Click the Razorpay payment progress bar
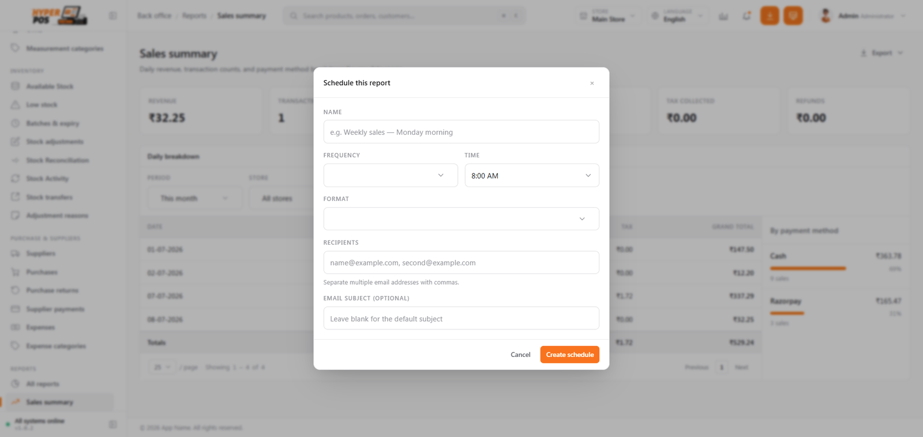Viewport: 923px width, 437px height. point(787,313)
